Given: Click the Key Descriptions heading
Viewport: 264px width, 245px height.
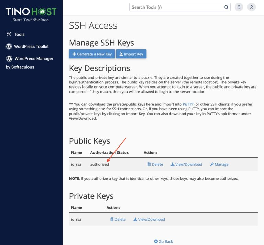Looking at the screenshot, I should (x=99, y=68).
